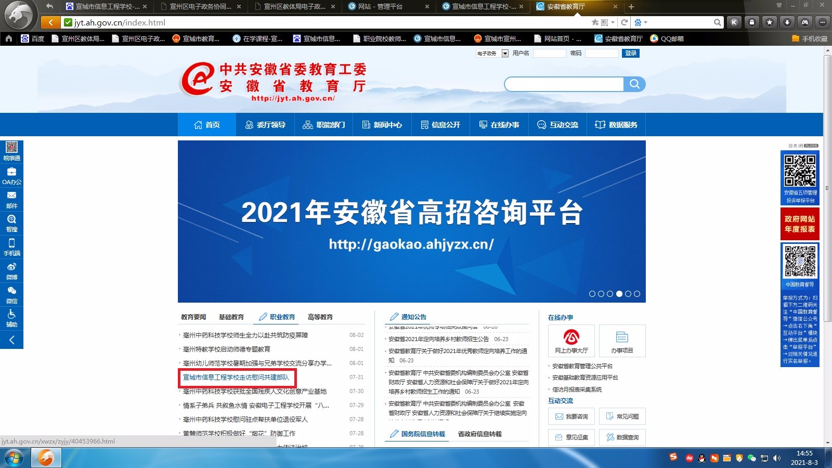The height and width of the screenshot is (468, 832).
Task: Click the site search magnifier button
Action: 634,84
